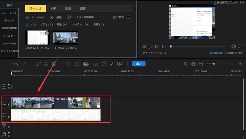The height and width of the screenshot is (139, 246).
Task: Expand preview to fullscreen
Action: coord(240,46)
